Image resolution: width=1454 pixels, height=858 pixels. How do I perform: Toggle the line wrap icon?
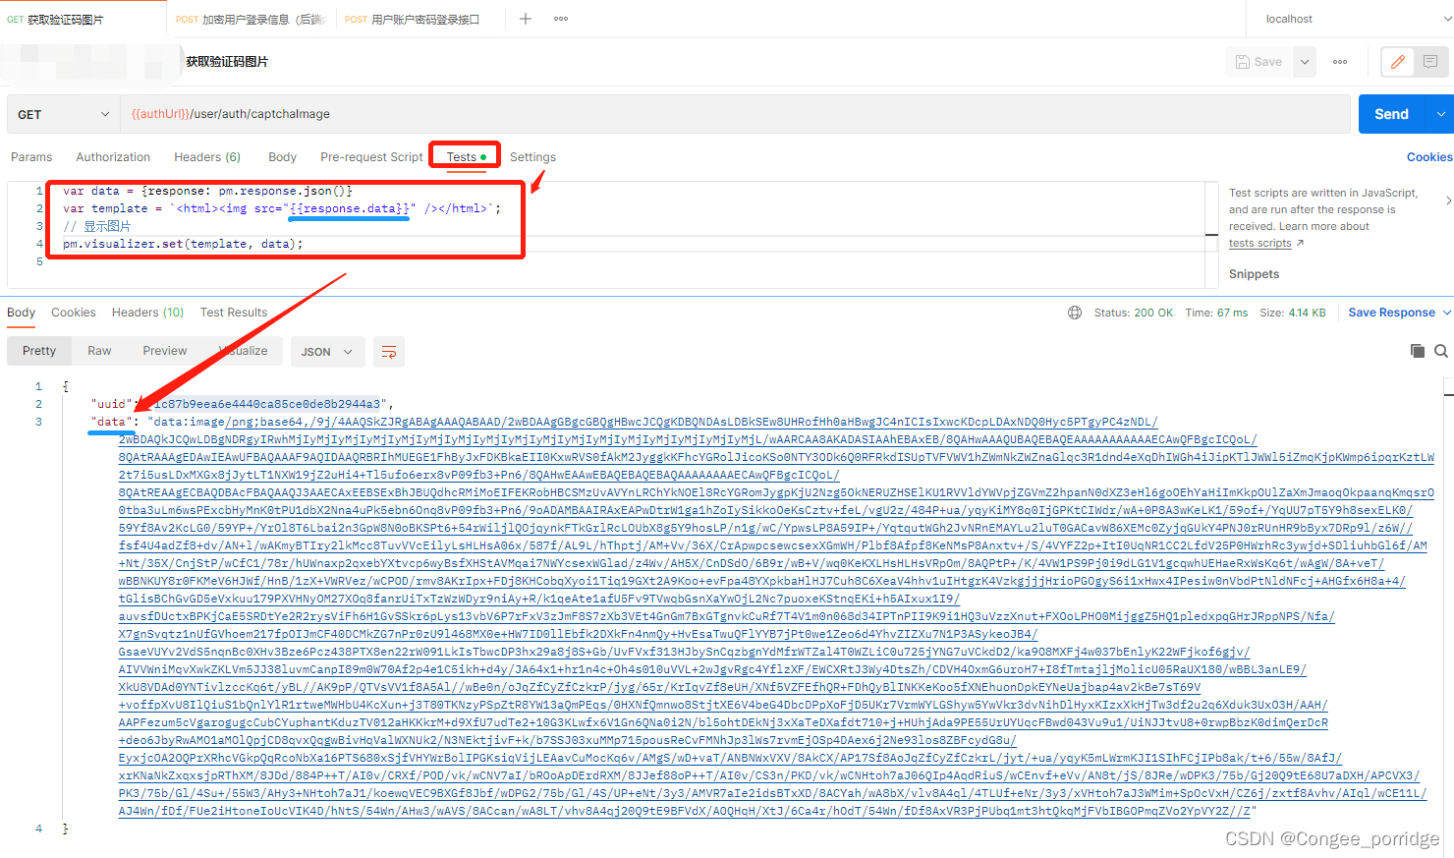(389, 352)
